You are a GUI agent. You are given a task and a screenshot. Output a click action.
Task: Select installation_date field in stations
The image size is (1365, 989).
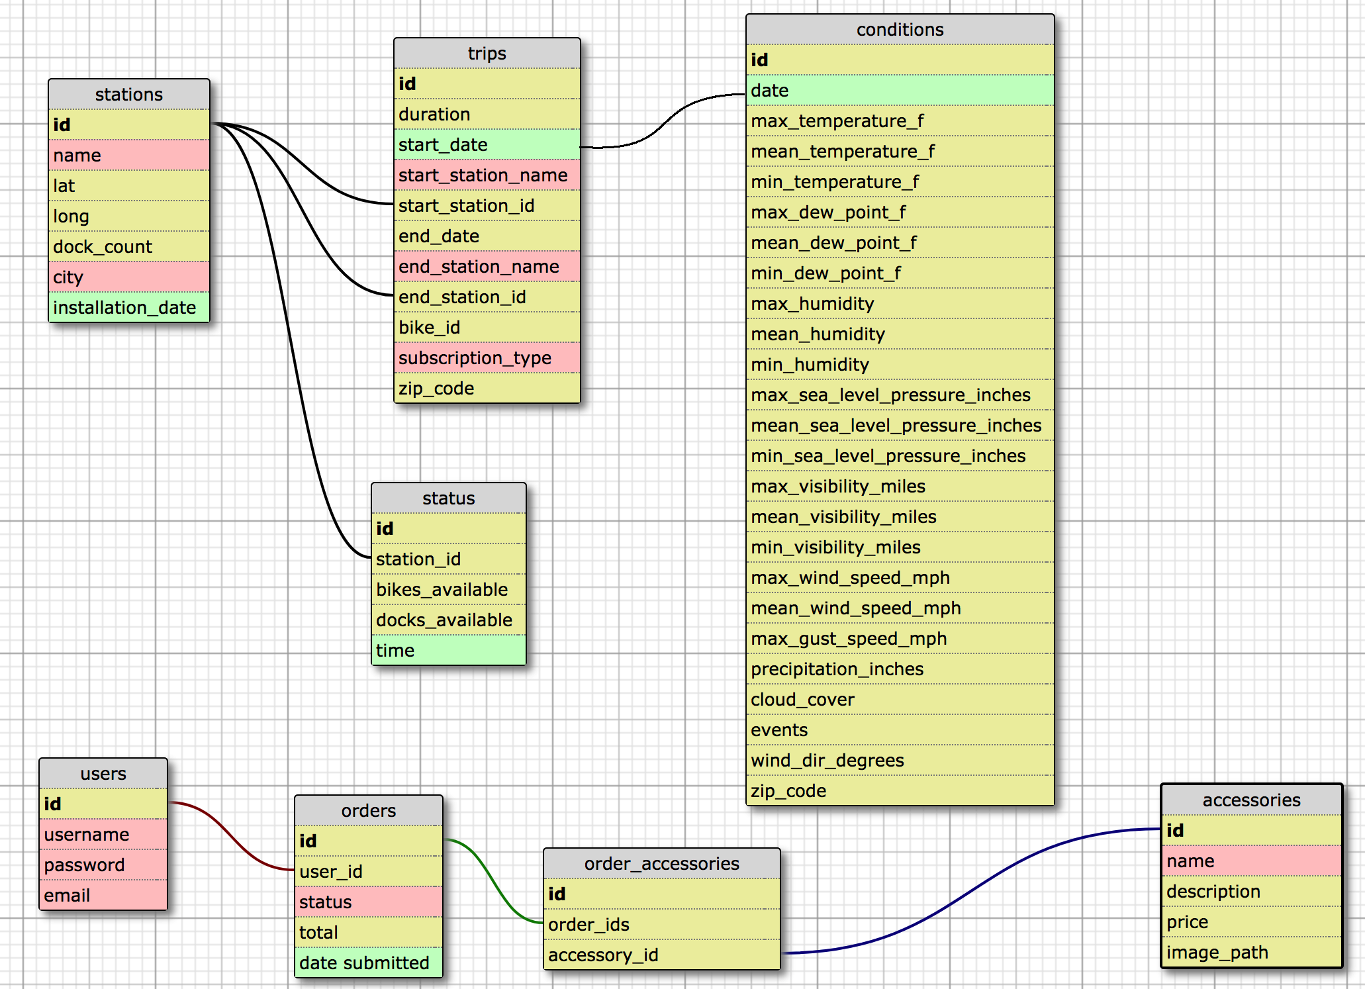coord(129,307)
